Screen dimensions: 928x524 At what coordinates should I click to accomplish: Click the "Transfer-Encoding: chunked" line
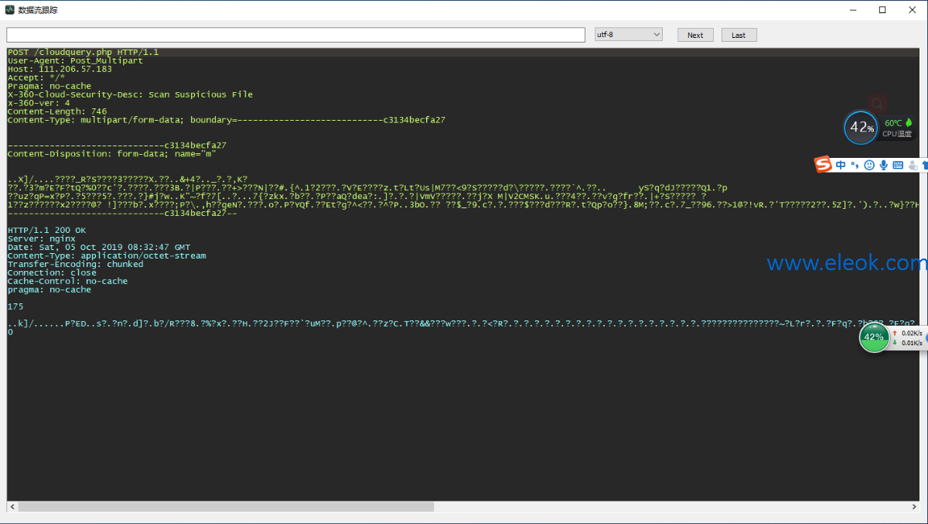(x=76, y=264)
